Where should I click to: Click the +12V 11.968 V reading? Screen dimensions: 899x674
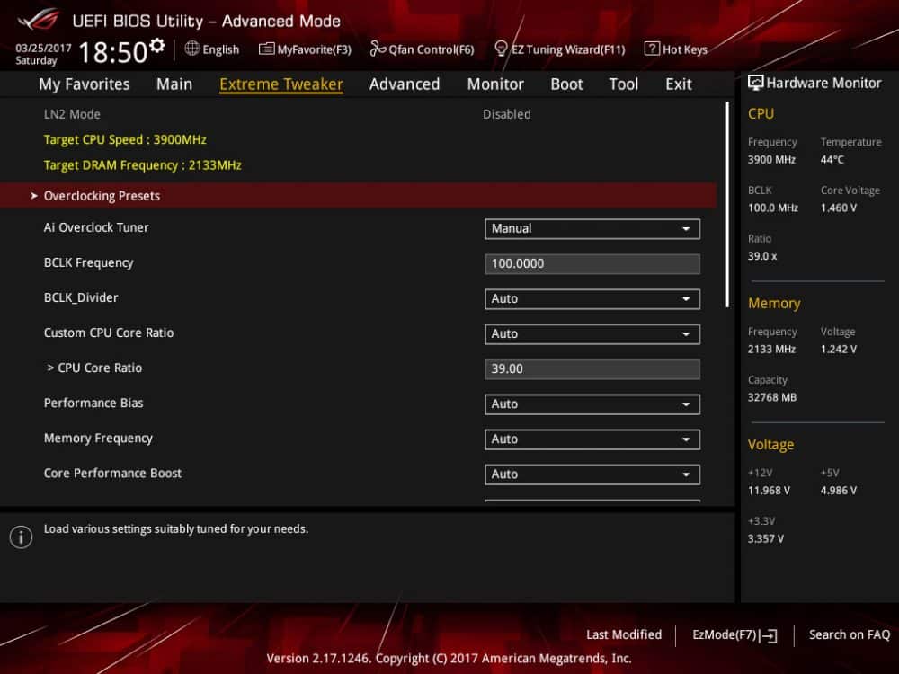coord(769,491)
